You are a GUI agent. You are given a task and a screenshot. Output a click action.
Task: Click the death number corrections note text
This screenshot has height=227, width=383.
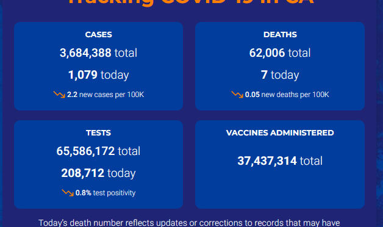[189, 223]
